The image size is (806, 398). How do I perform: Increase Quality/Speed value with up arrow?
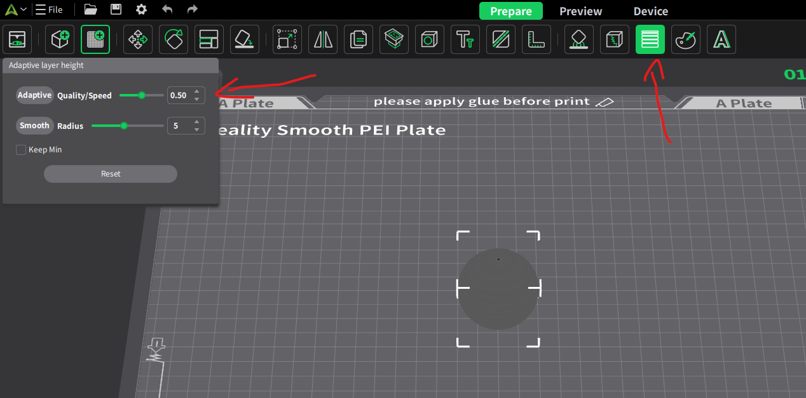198,91
